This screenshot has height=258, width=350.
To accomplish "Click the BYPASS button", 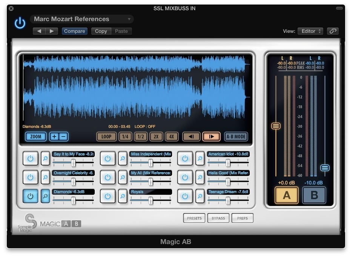I will 218,218.
